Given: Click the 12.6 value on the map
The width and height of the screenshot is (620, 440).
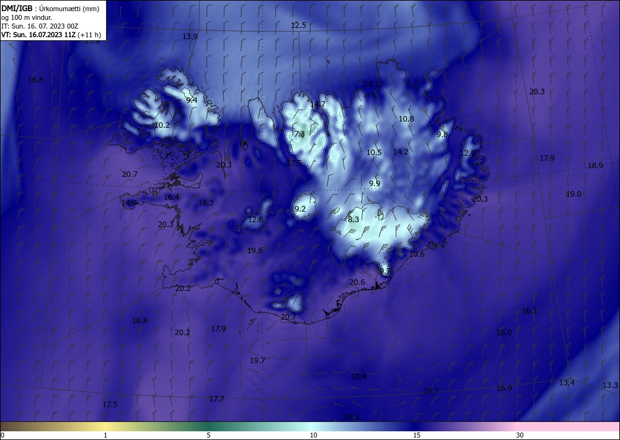Looking at the screenshot, I should [255, 220].
